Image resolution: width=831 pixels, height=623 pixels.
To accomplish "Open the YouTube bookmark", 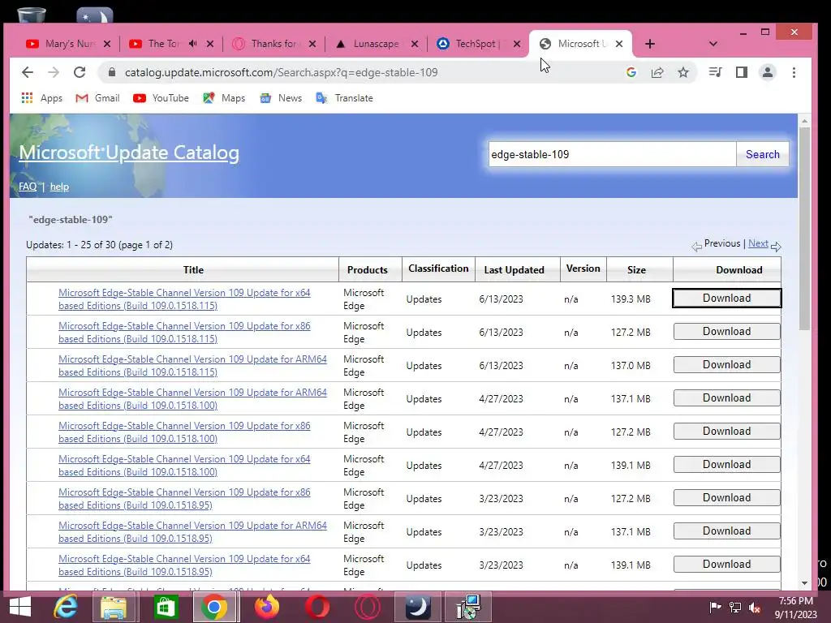I will [161, 98].
